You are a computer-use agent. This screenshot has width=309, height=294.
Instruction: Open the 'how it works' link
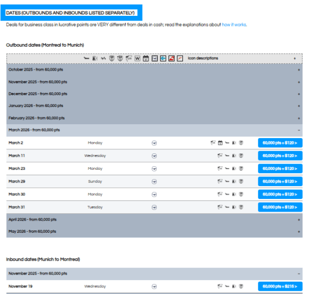[x=234, y=24]
